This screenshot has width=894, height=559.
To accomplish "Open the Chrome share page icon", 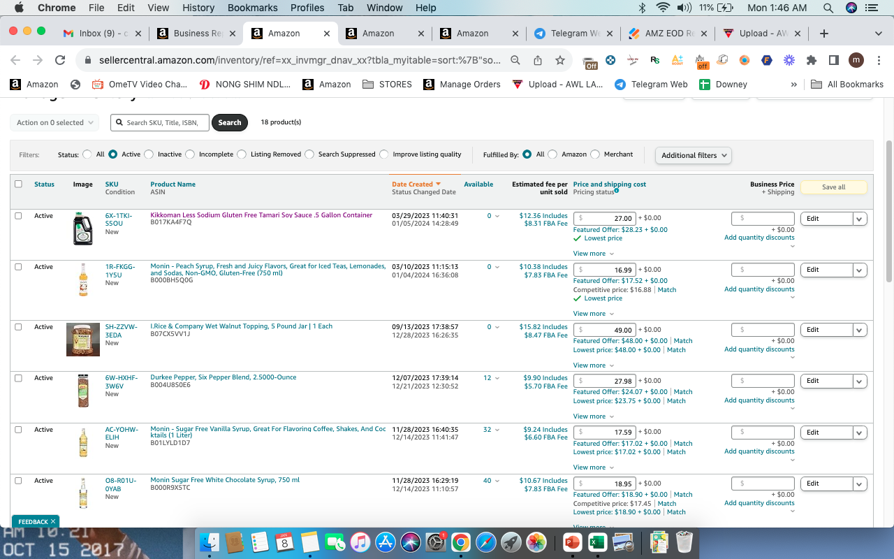I will pos(538,61).
